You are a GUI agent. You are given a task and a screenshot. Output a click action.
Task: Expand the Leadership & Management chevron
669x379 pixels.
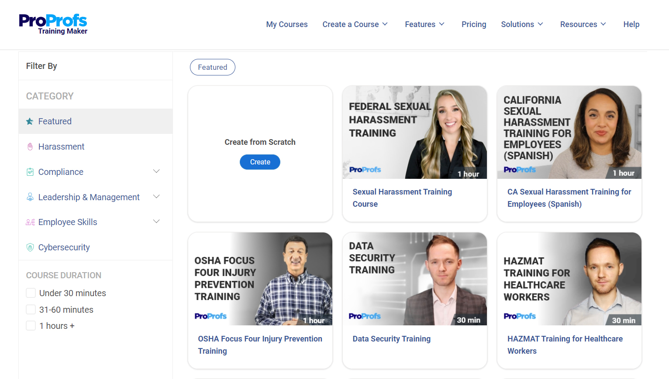[x=156, y=197]
